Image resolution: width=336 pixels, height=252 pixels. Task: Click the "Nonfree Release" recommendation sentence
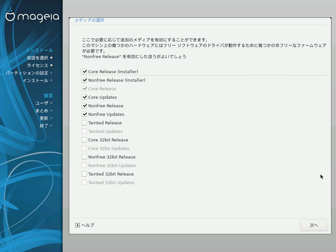(x=134, y=56)
